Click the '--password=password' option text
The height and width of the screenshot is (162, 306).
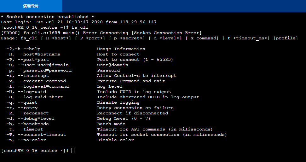[44, 70]
